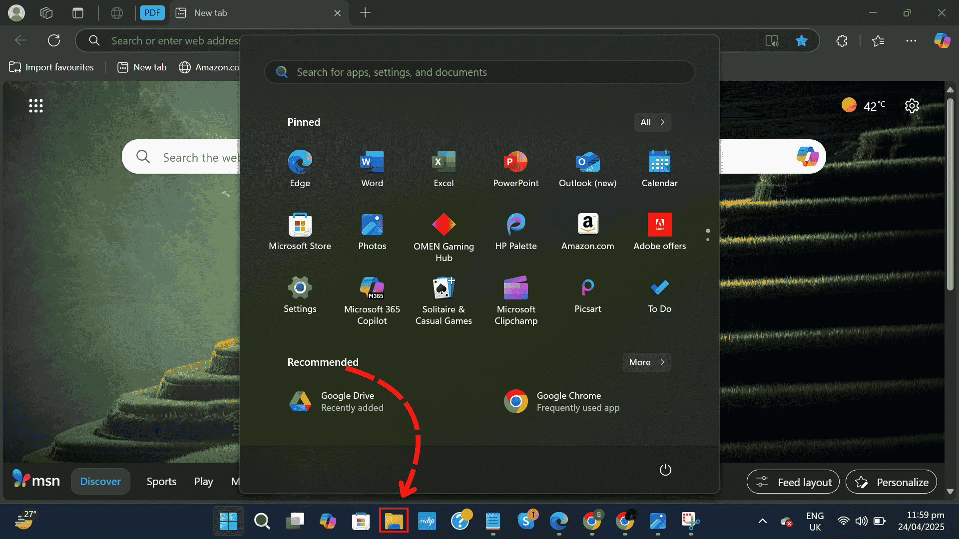Select the Discover tab in MSN feed
This screenshot has width=959, height=539.
point(100,482)
